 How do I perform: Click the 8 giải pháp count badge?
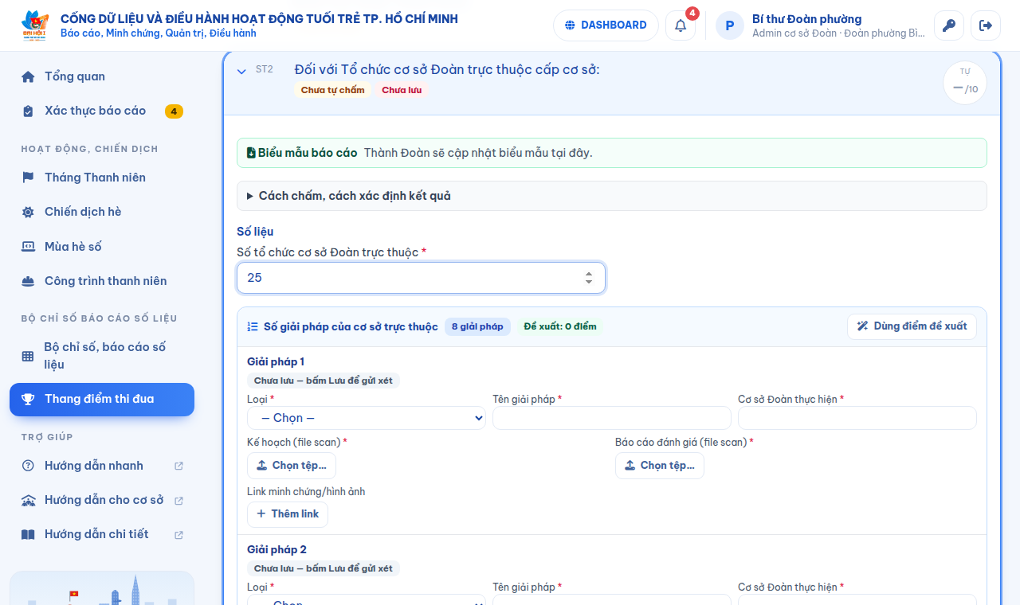point(477,326)
